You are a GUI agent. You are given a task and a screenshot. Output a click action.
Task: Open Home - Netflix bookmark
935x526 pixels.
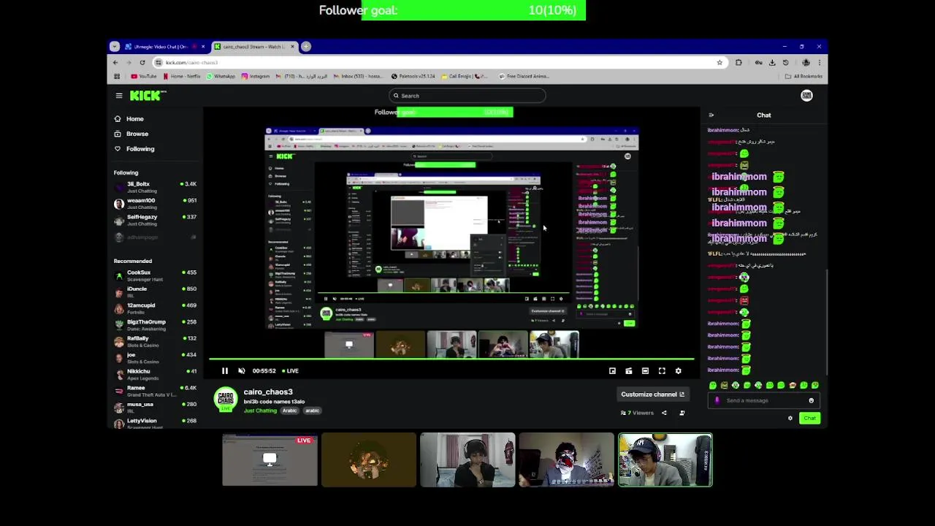click(x=183, y=76)
